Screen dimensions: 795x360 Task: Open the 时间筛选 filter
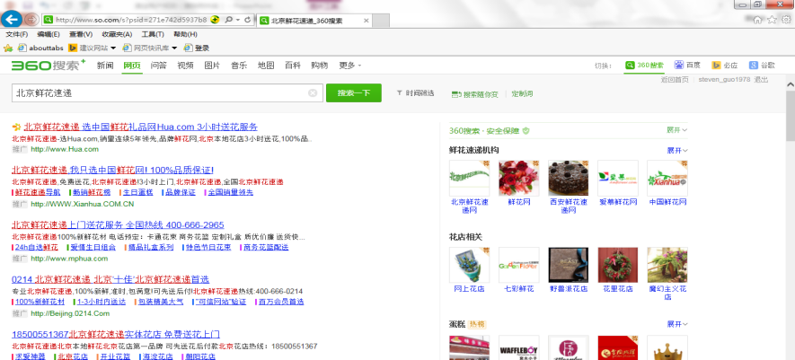point(415,93)
